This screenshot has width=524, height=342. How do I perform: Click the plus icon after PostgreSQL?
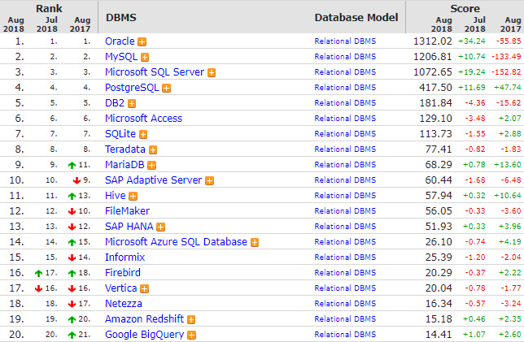(x=167, y=88)
